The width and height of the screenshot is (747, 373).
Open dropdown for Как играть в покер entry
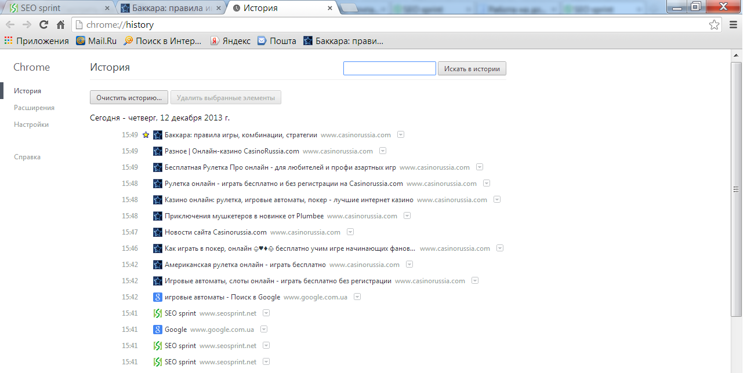[500, 248]
